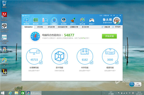Click the 保存截屏 camera screenshot icon
Viewport: 144px width, 95px height.
[113, 27]
